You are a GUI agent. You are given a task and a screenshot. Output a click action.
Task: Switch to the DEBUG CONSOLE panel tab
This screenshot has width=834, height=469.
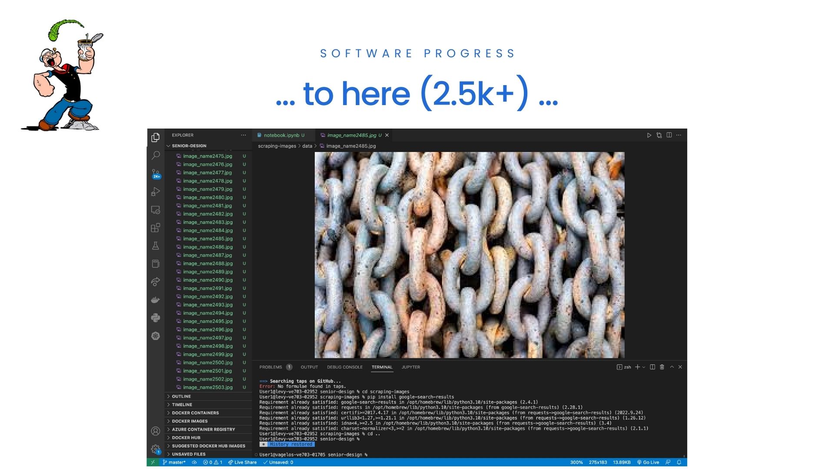[x=344, y=367]
